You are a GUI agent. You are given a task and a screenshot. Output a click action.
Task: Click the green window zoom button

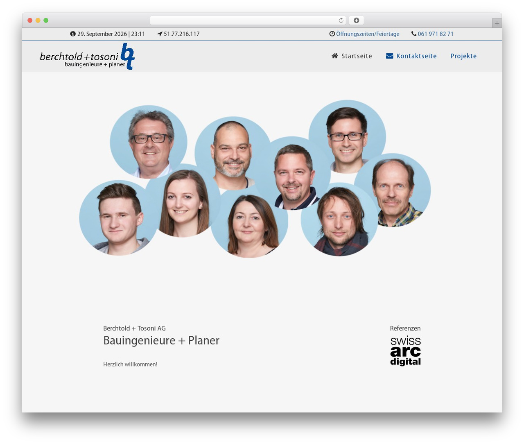pyautogui.click(x=46, y=20)
